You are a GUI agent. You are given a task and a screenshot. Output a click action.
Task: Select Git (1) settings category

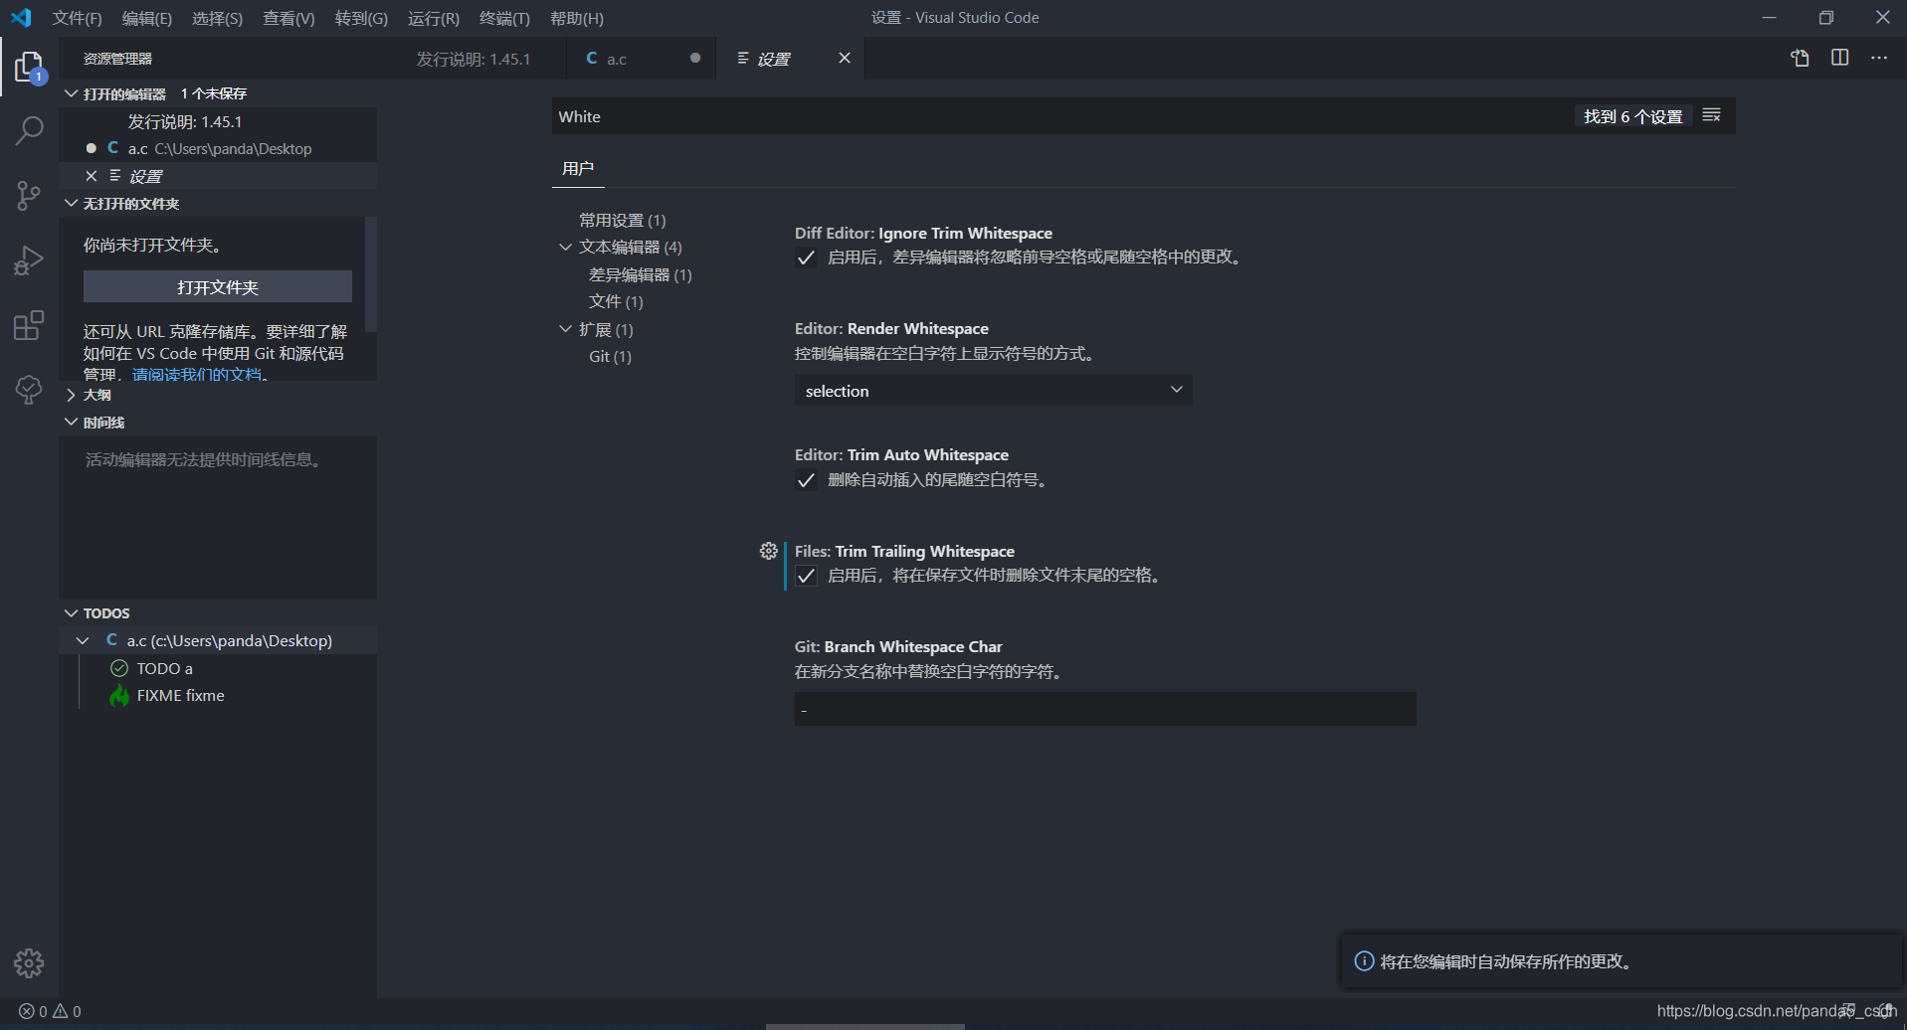pyautogui.click(x=610, y=356)
